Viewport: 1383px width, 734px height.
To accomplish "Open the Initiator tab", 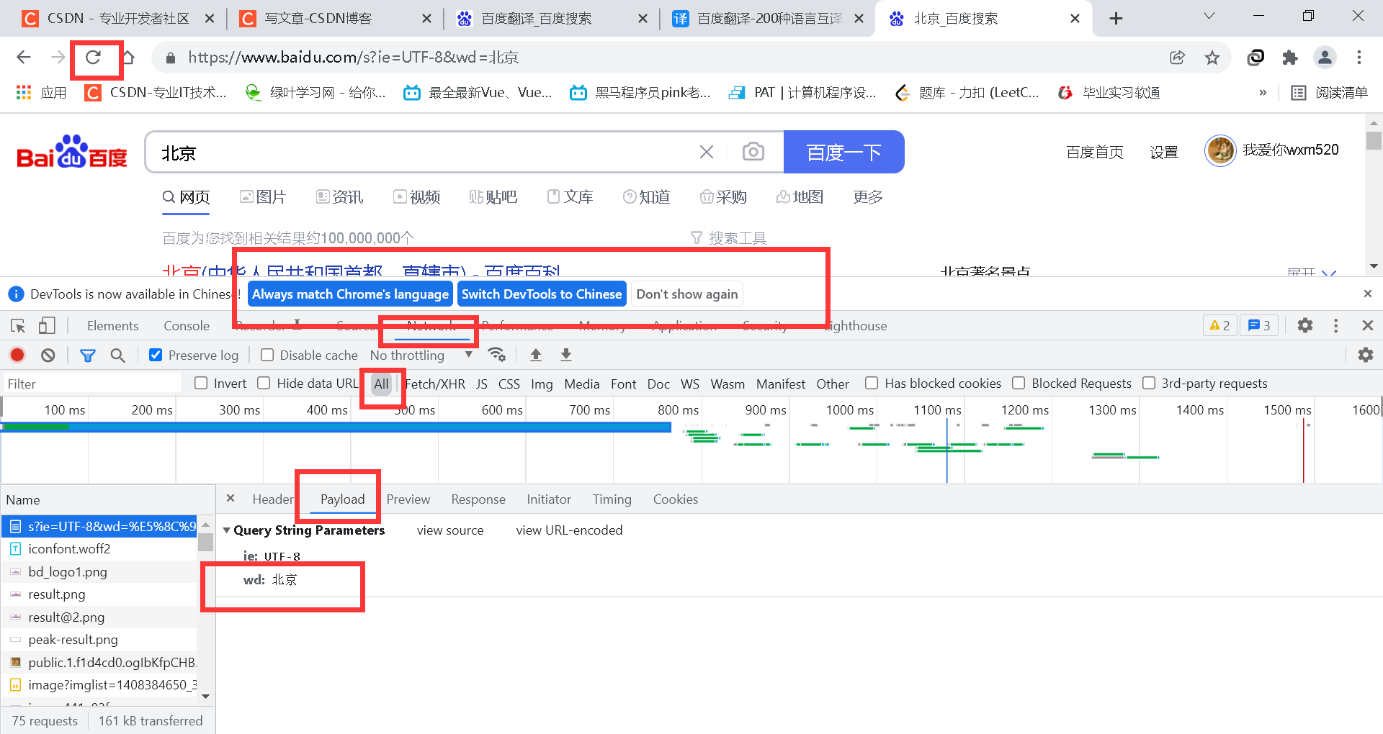I will click(x=549, y=499).
